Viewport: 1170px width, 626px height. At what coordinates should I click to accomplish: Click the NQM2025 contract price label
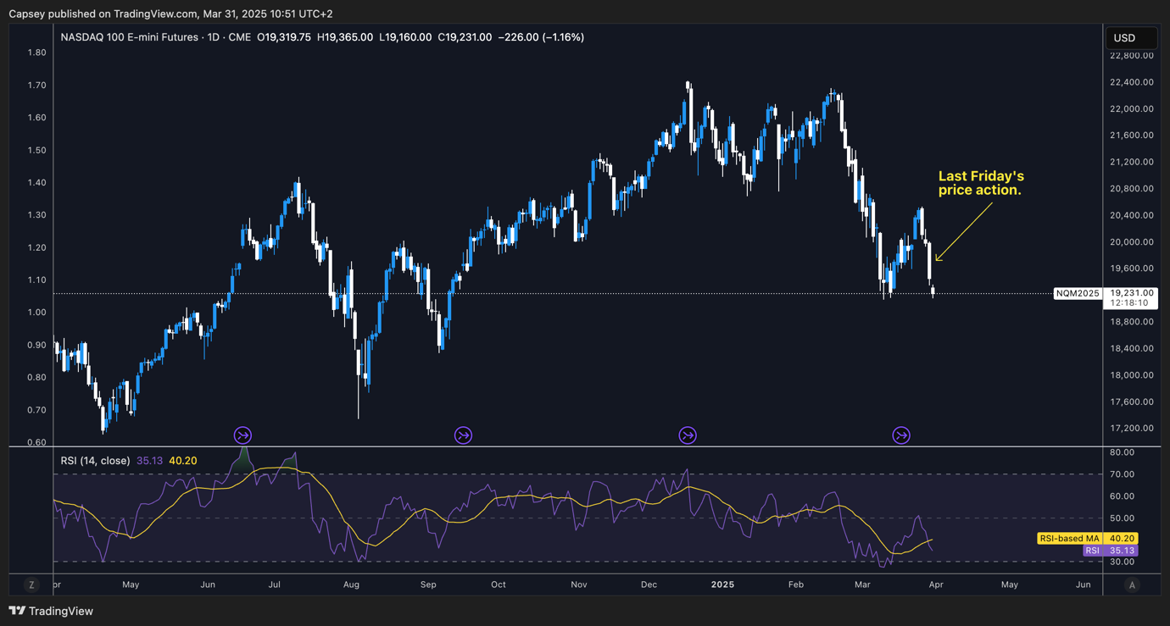point(1077,294)
